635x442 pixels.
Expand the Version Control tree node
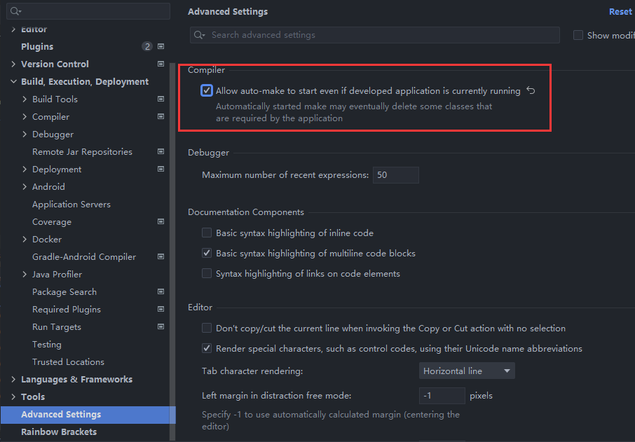click(x=13, y=64)
